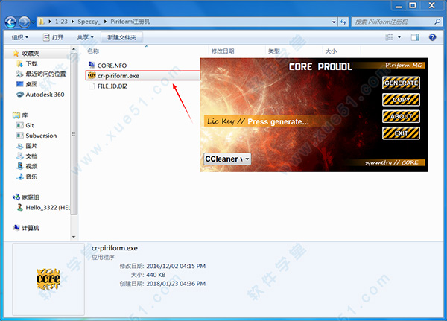The image size is (447, 321).
Task: Click the address bar refresh button
Action: (x=343, y=22)
